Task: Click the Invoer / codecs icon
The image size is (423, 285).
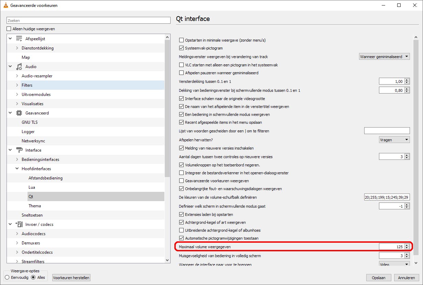Action: (x=19, y=224)
